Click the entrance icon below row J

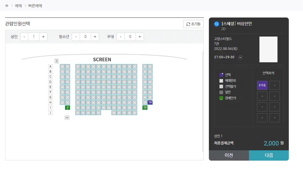[x=67, y=118]
